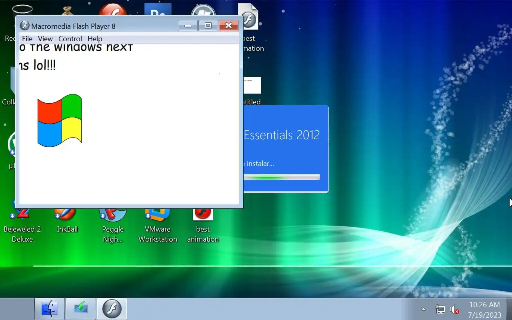Click the Flash Player title bar icon
Screen dimensions: 512x320
pos(25,26)
